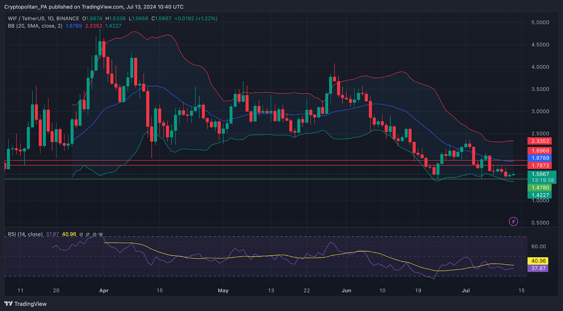Click the BB upper value 2.3352 in legend
This screenshot has height=311, width=563.
click(94, 26)
